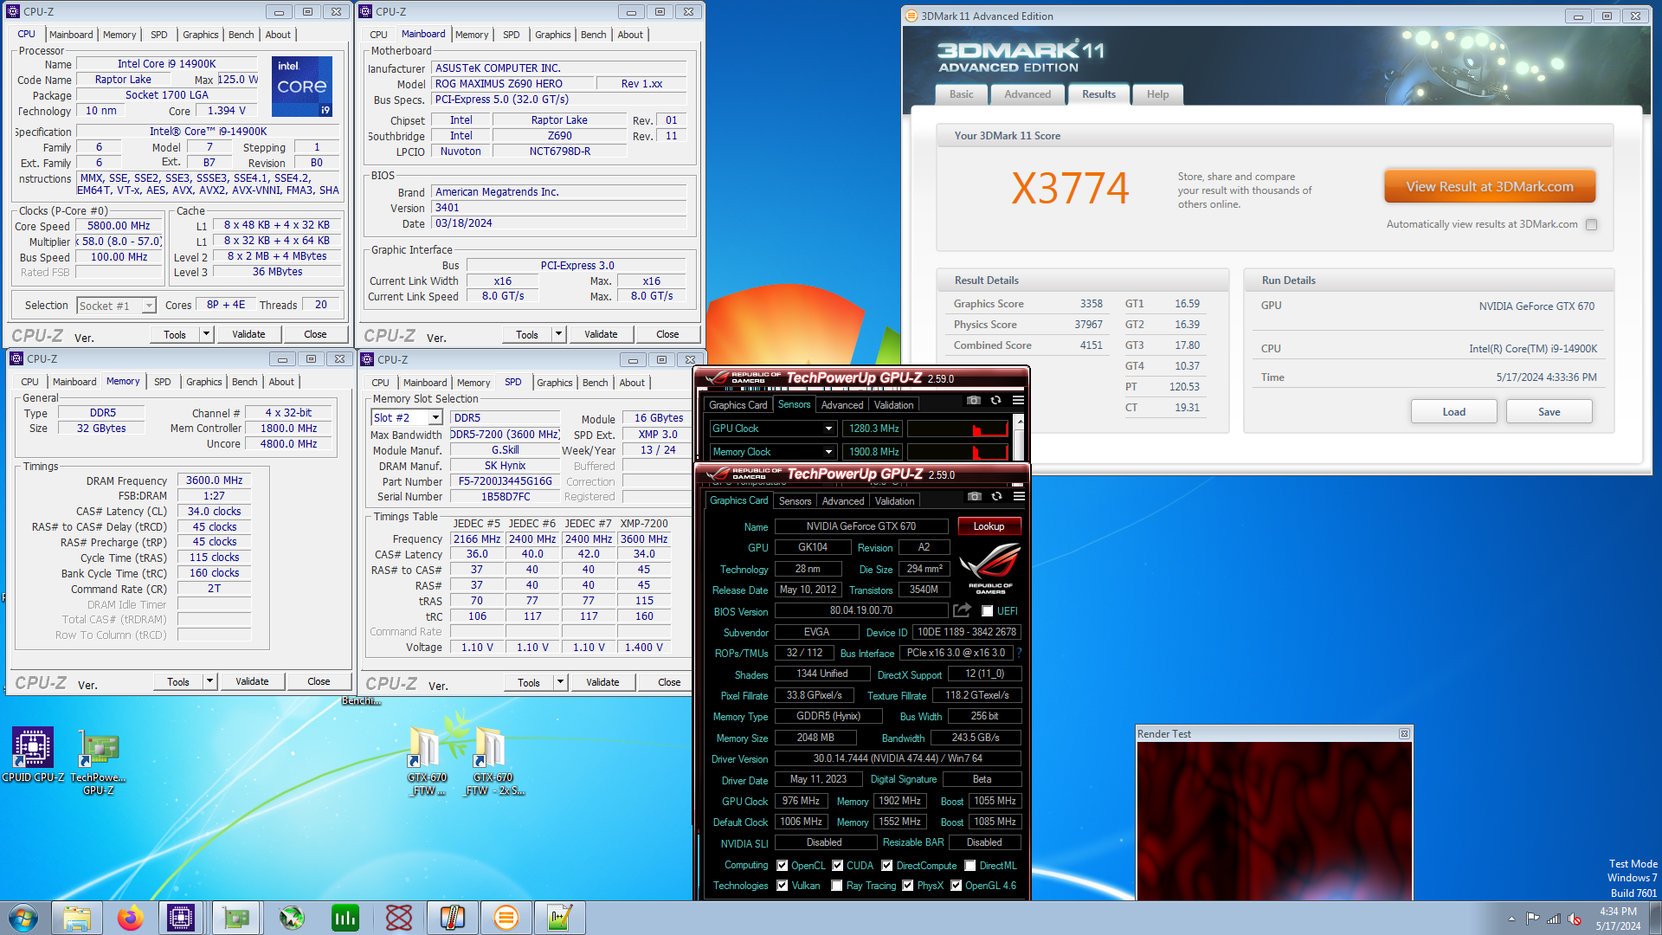This screenshot has width=1662, height=935.
Task: Toggle the OpenCL checkbox in GPU-Z
Action: click(783, 866)
